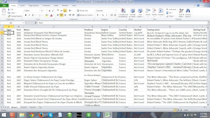
Task: Click Merge & Center button
Action: click(x=85, y=15)
